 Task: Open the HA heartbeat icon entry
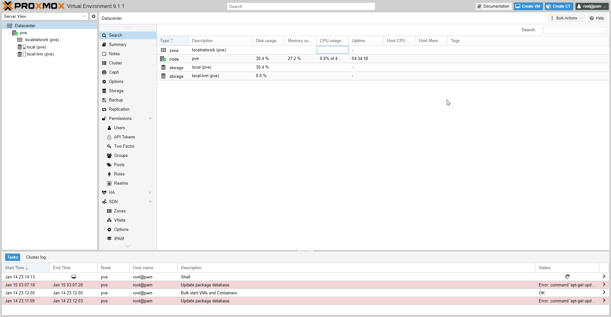pos(104,193)
